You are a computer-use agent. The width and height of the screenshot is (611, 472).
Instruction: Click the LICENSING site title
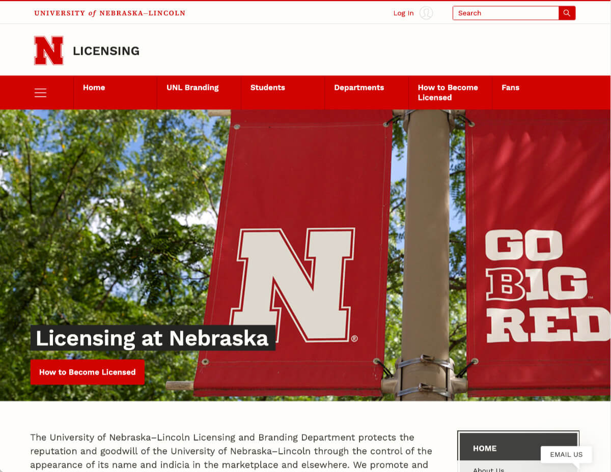106,51
